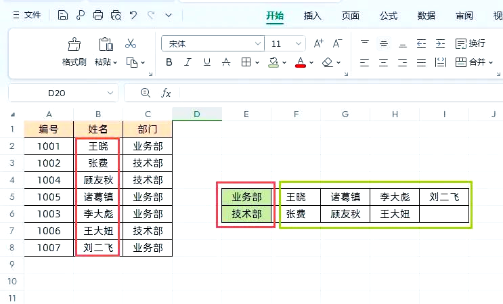503x304 pixels.
Task: Click the formula bar input area
Action: pos(341,93)
